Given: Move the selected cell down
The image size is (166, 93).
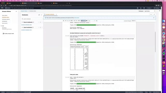Looking at the screenshot, I should coord(76,21).
